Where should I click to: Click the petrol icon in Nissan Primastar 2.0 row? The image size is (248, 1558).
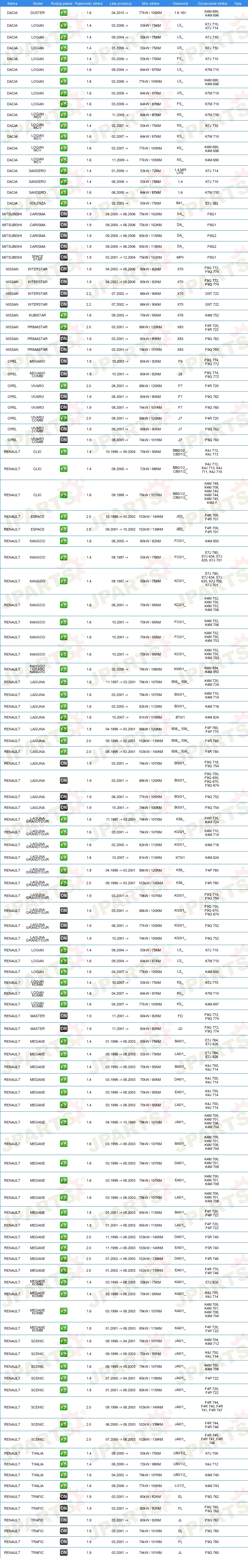(x=63, y=327)
